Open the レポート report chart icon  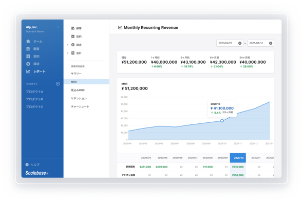point(28,71)
